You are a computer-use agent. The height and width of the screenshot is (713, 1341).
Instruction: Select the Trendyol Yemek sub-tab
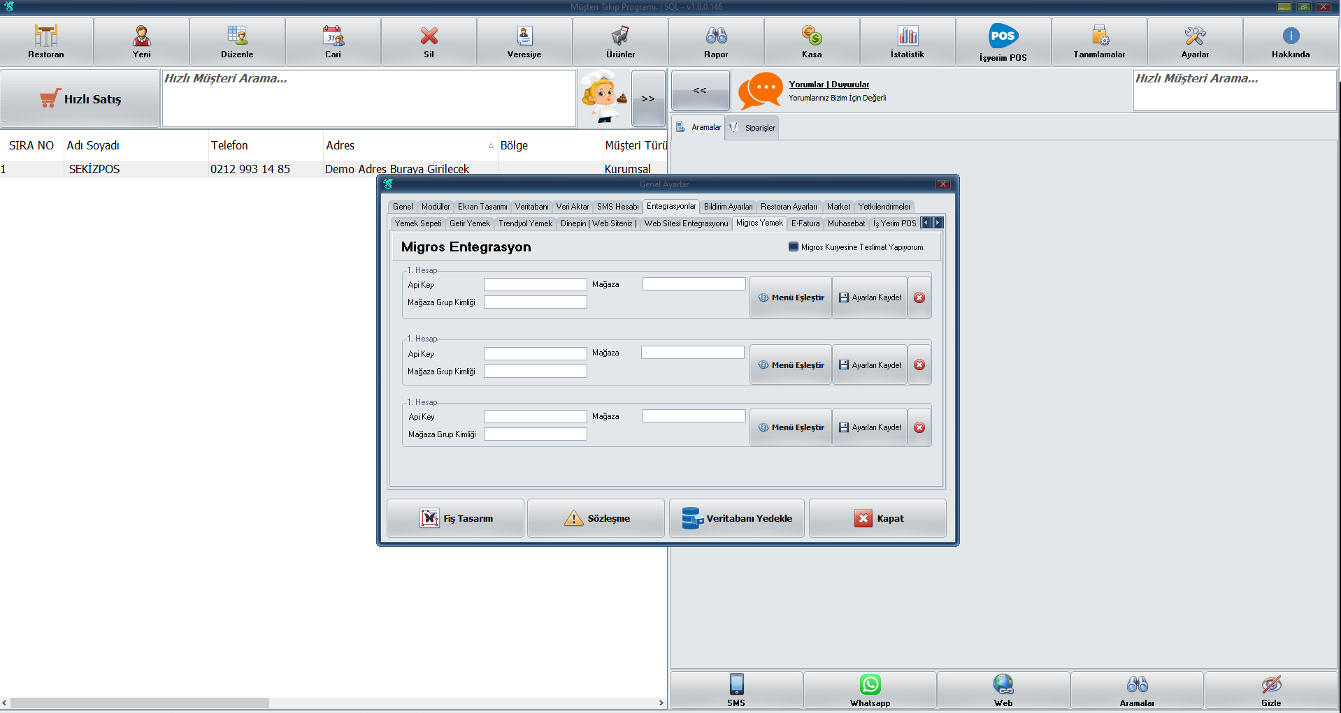pos(525,223)
